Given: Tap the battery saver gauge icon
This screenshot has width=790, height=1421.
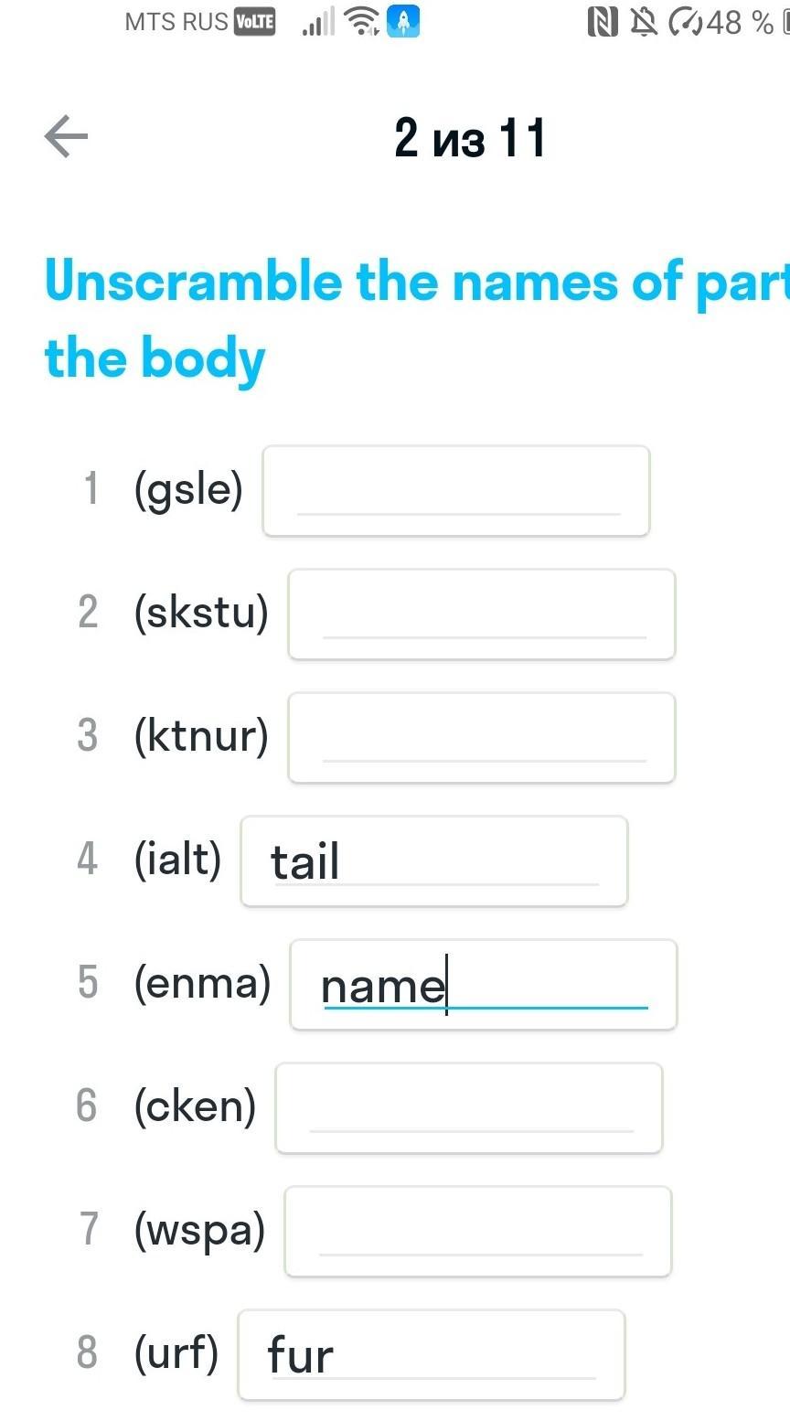Looking at the screenshot, I should pos(684,21).
